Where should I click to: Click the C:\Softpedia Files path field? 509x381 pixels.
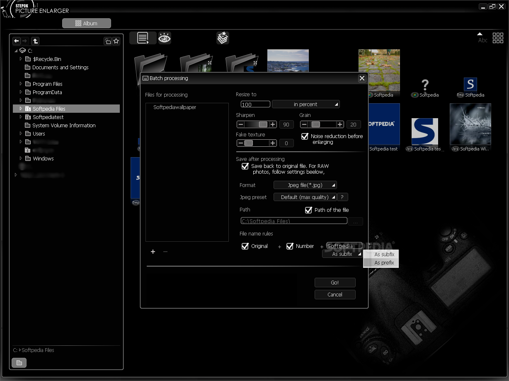tap(294, 221)
